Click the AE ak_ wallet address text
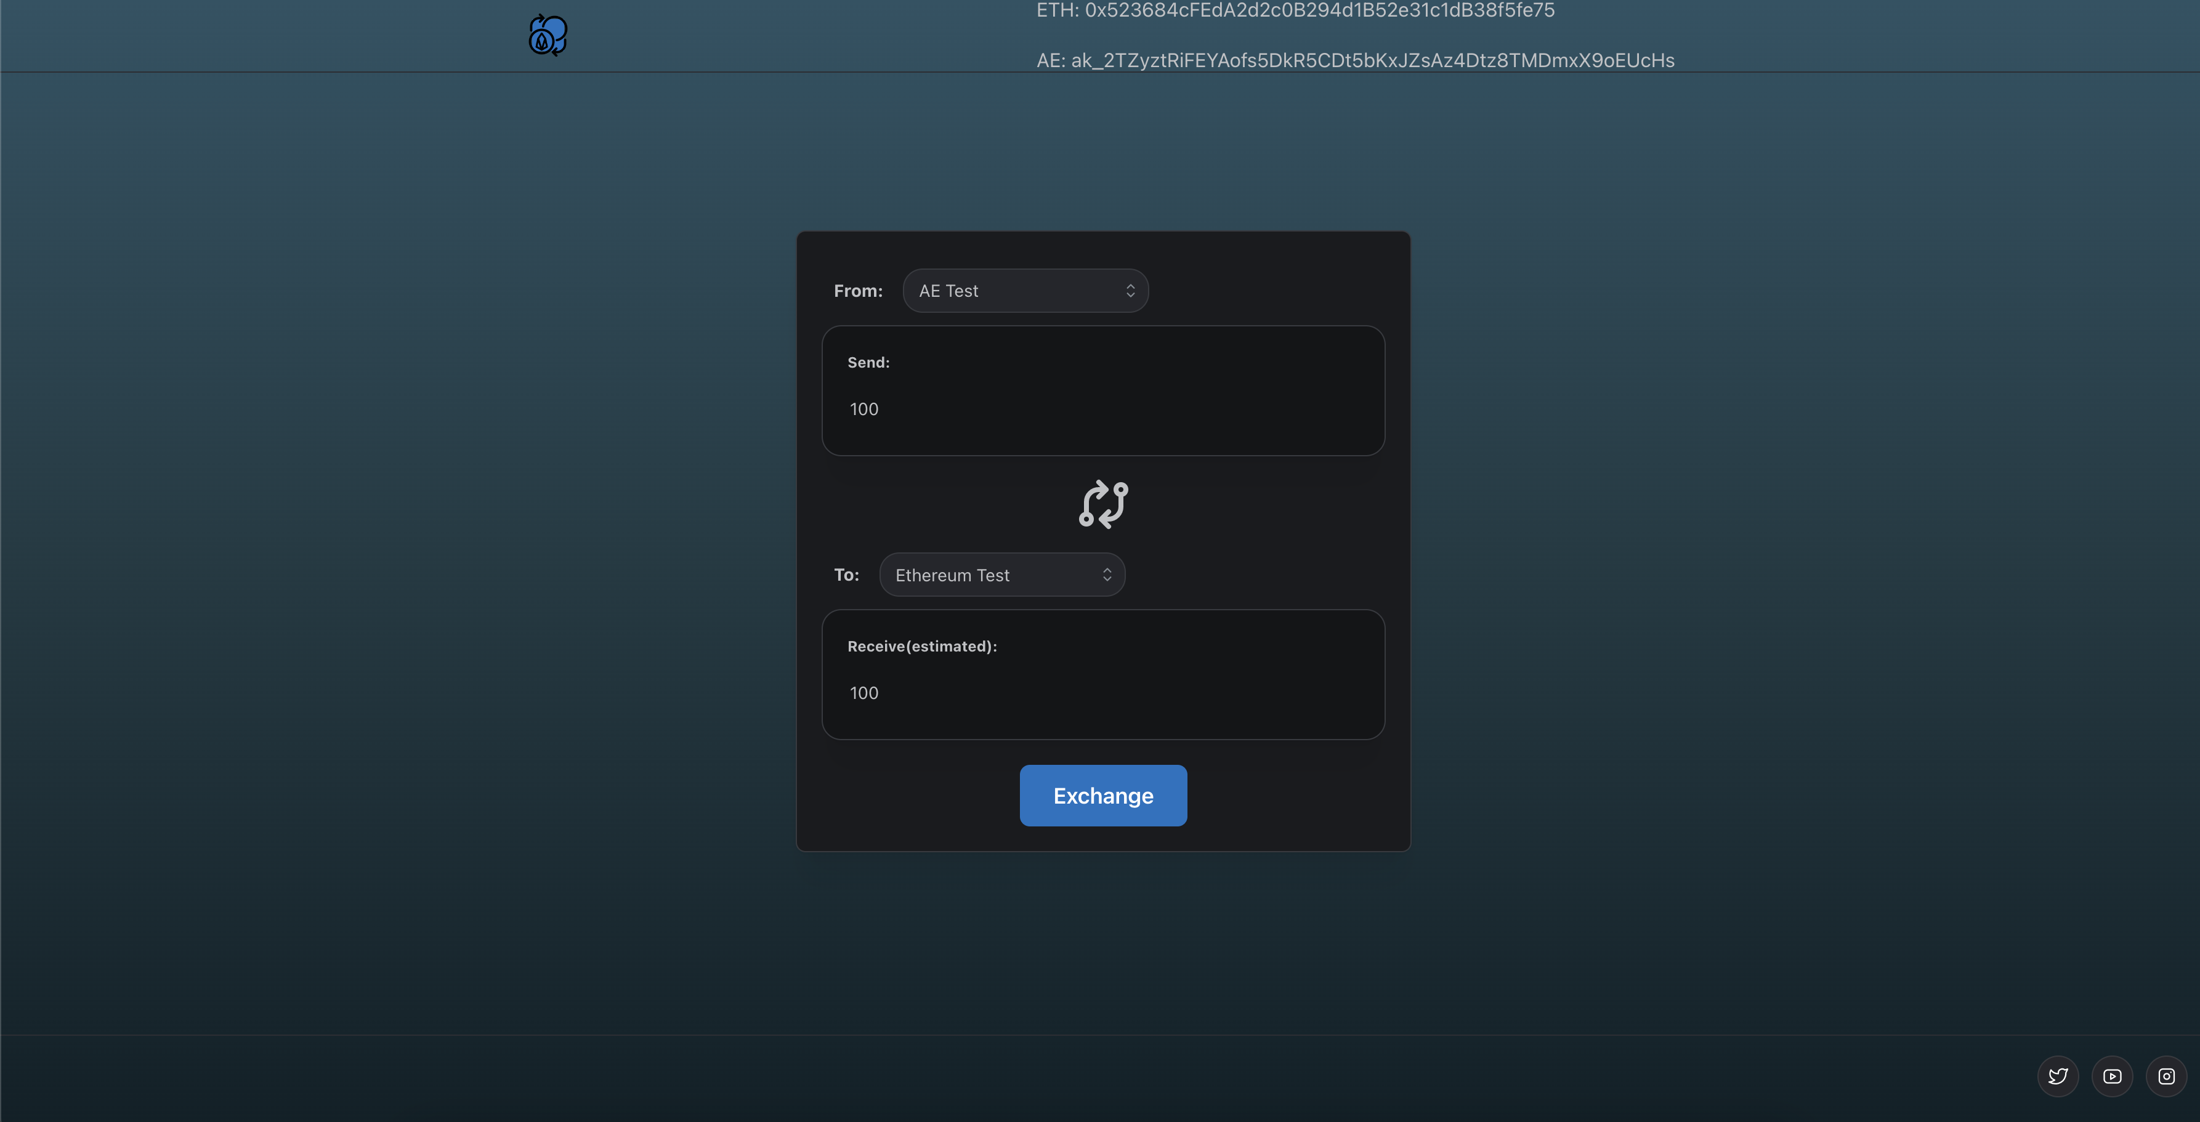This screenshot has width=2200, height=1122. (x=1354, y=60)
